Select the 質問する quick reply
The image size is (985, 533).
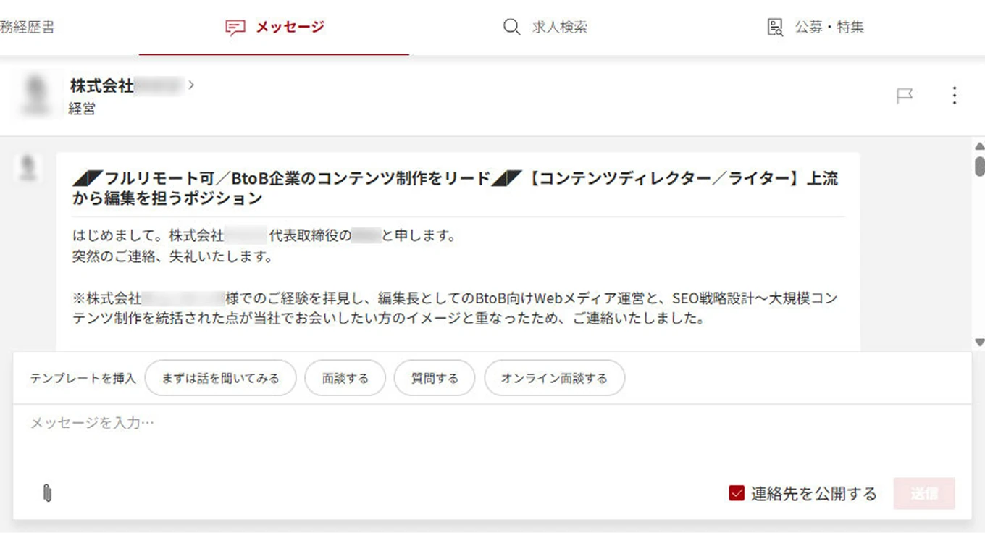tap(434, 377)
